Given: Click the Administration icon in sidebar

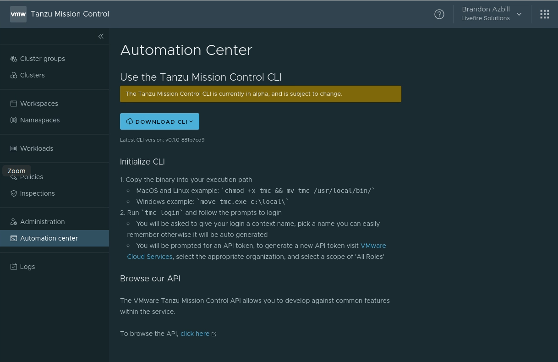Looking at the screenshot, I should point(14,222).
